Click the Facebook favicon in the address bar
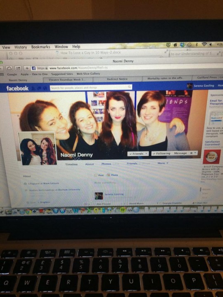 tap(34, 68)
